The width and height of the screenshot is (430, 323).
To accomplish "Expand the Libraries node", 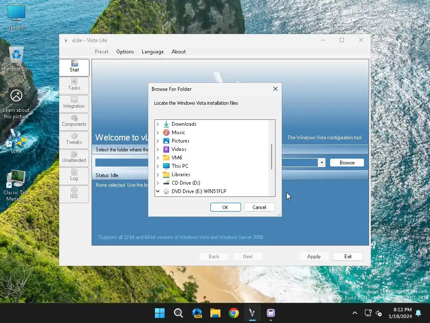I will pos(158,175).
